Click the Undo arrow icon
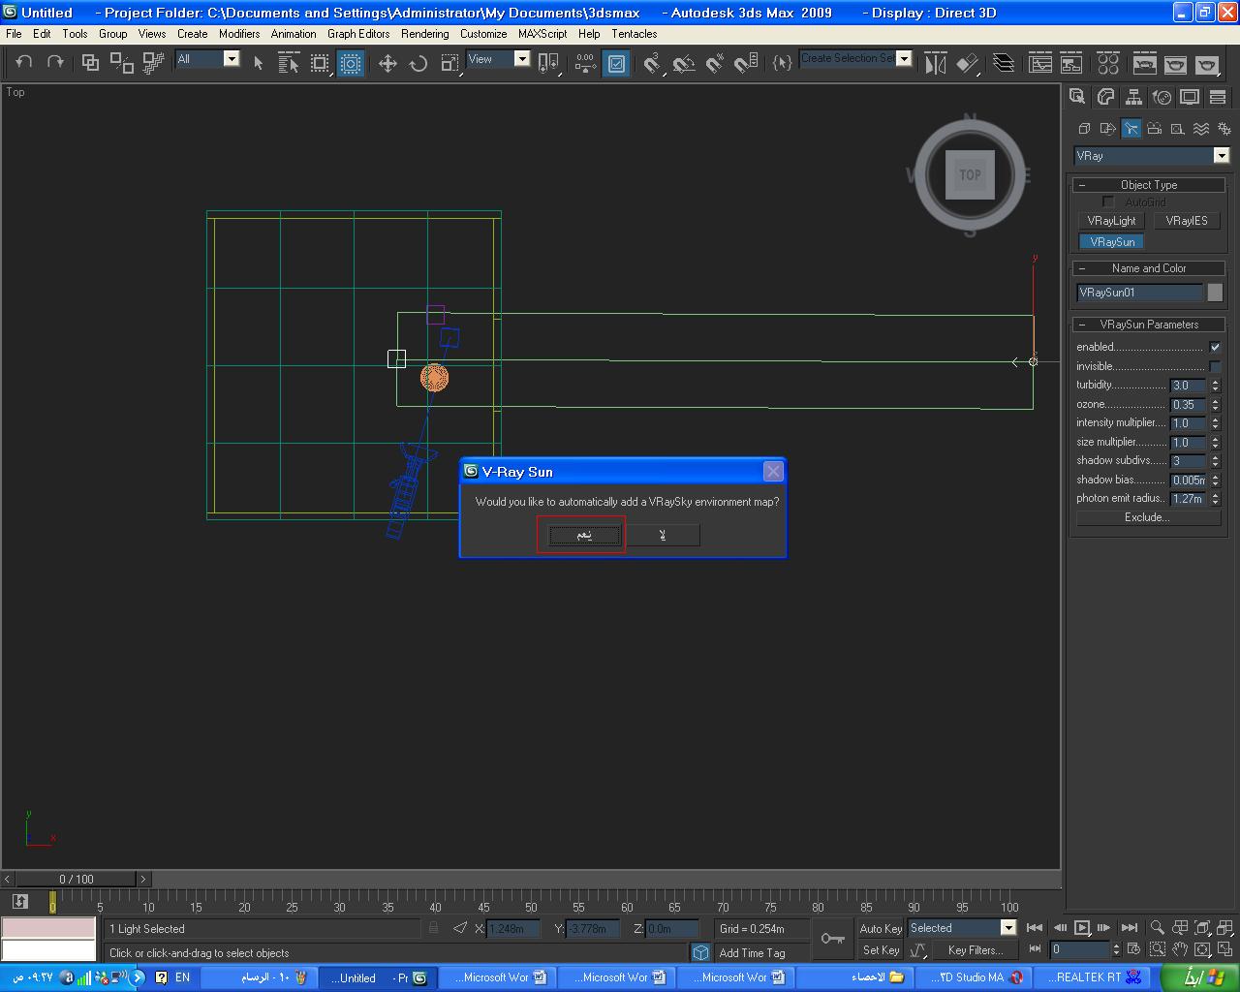1240x992 pixels. 23,62
